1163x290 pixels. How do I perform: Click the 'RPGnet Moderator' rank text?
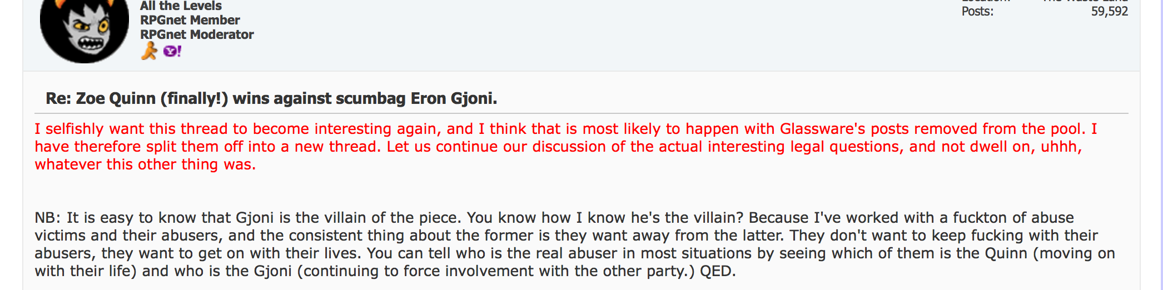tap(197, 34)
